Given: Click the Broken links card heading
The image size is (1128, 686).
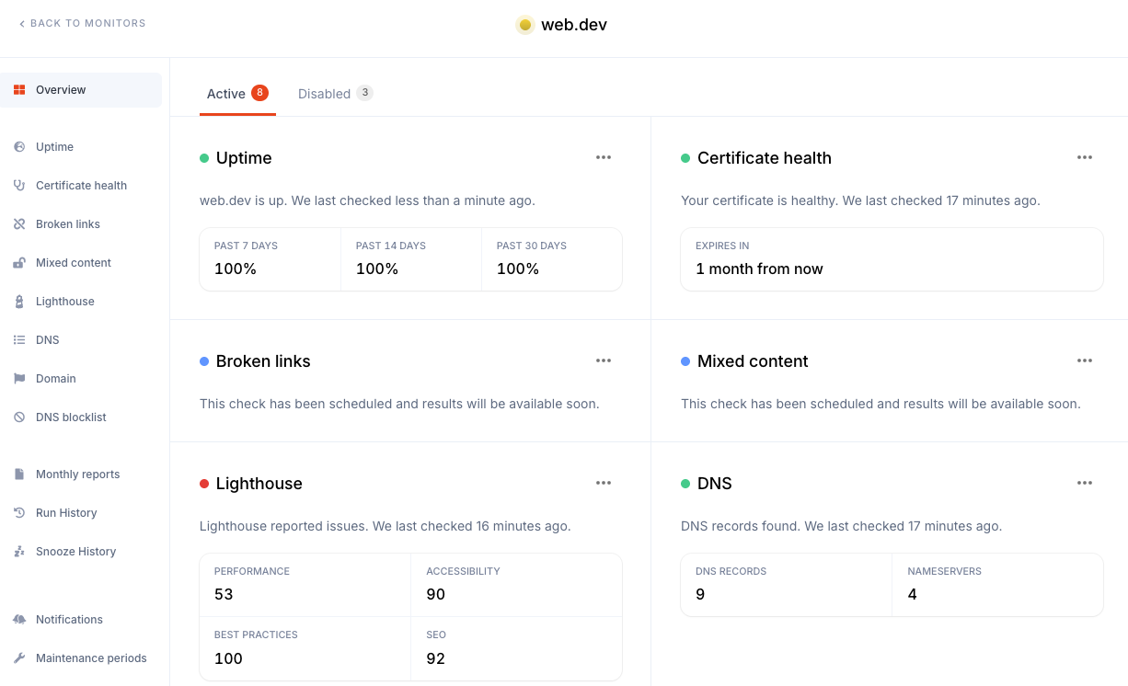Looking at the screenshot, I should click(263, 361).
